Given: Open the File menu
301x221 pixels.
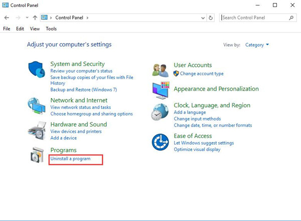Looking at the screenshot, I should [x=7, y=28].
